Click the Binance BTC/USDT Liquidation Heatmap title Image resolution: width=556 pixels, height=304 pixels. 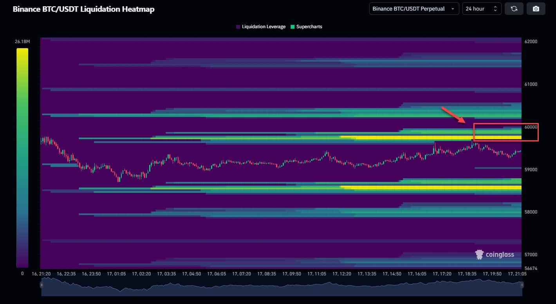coord(83,9)
